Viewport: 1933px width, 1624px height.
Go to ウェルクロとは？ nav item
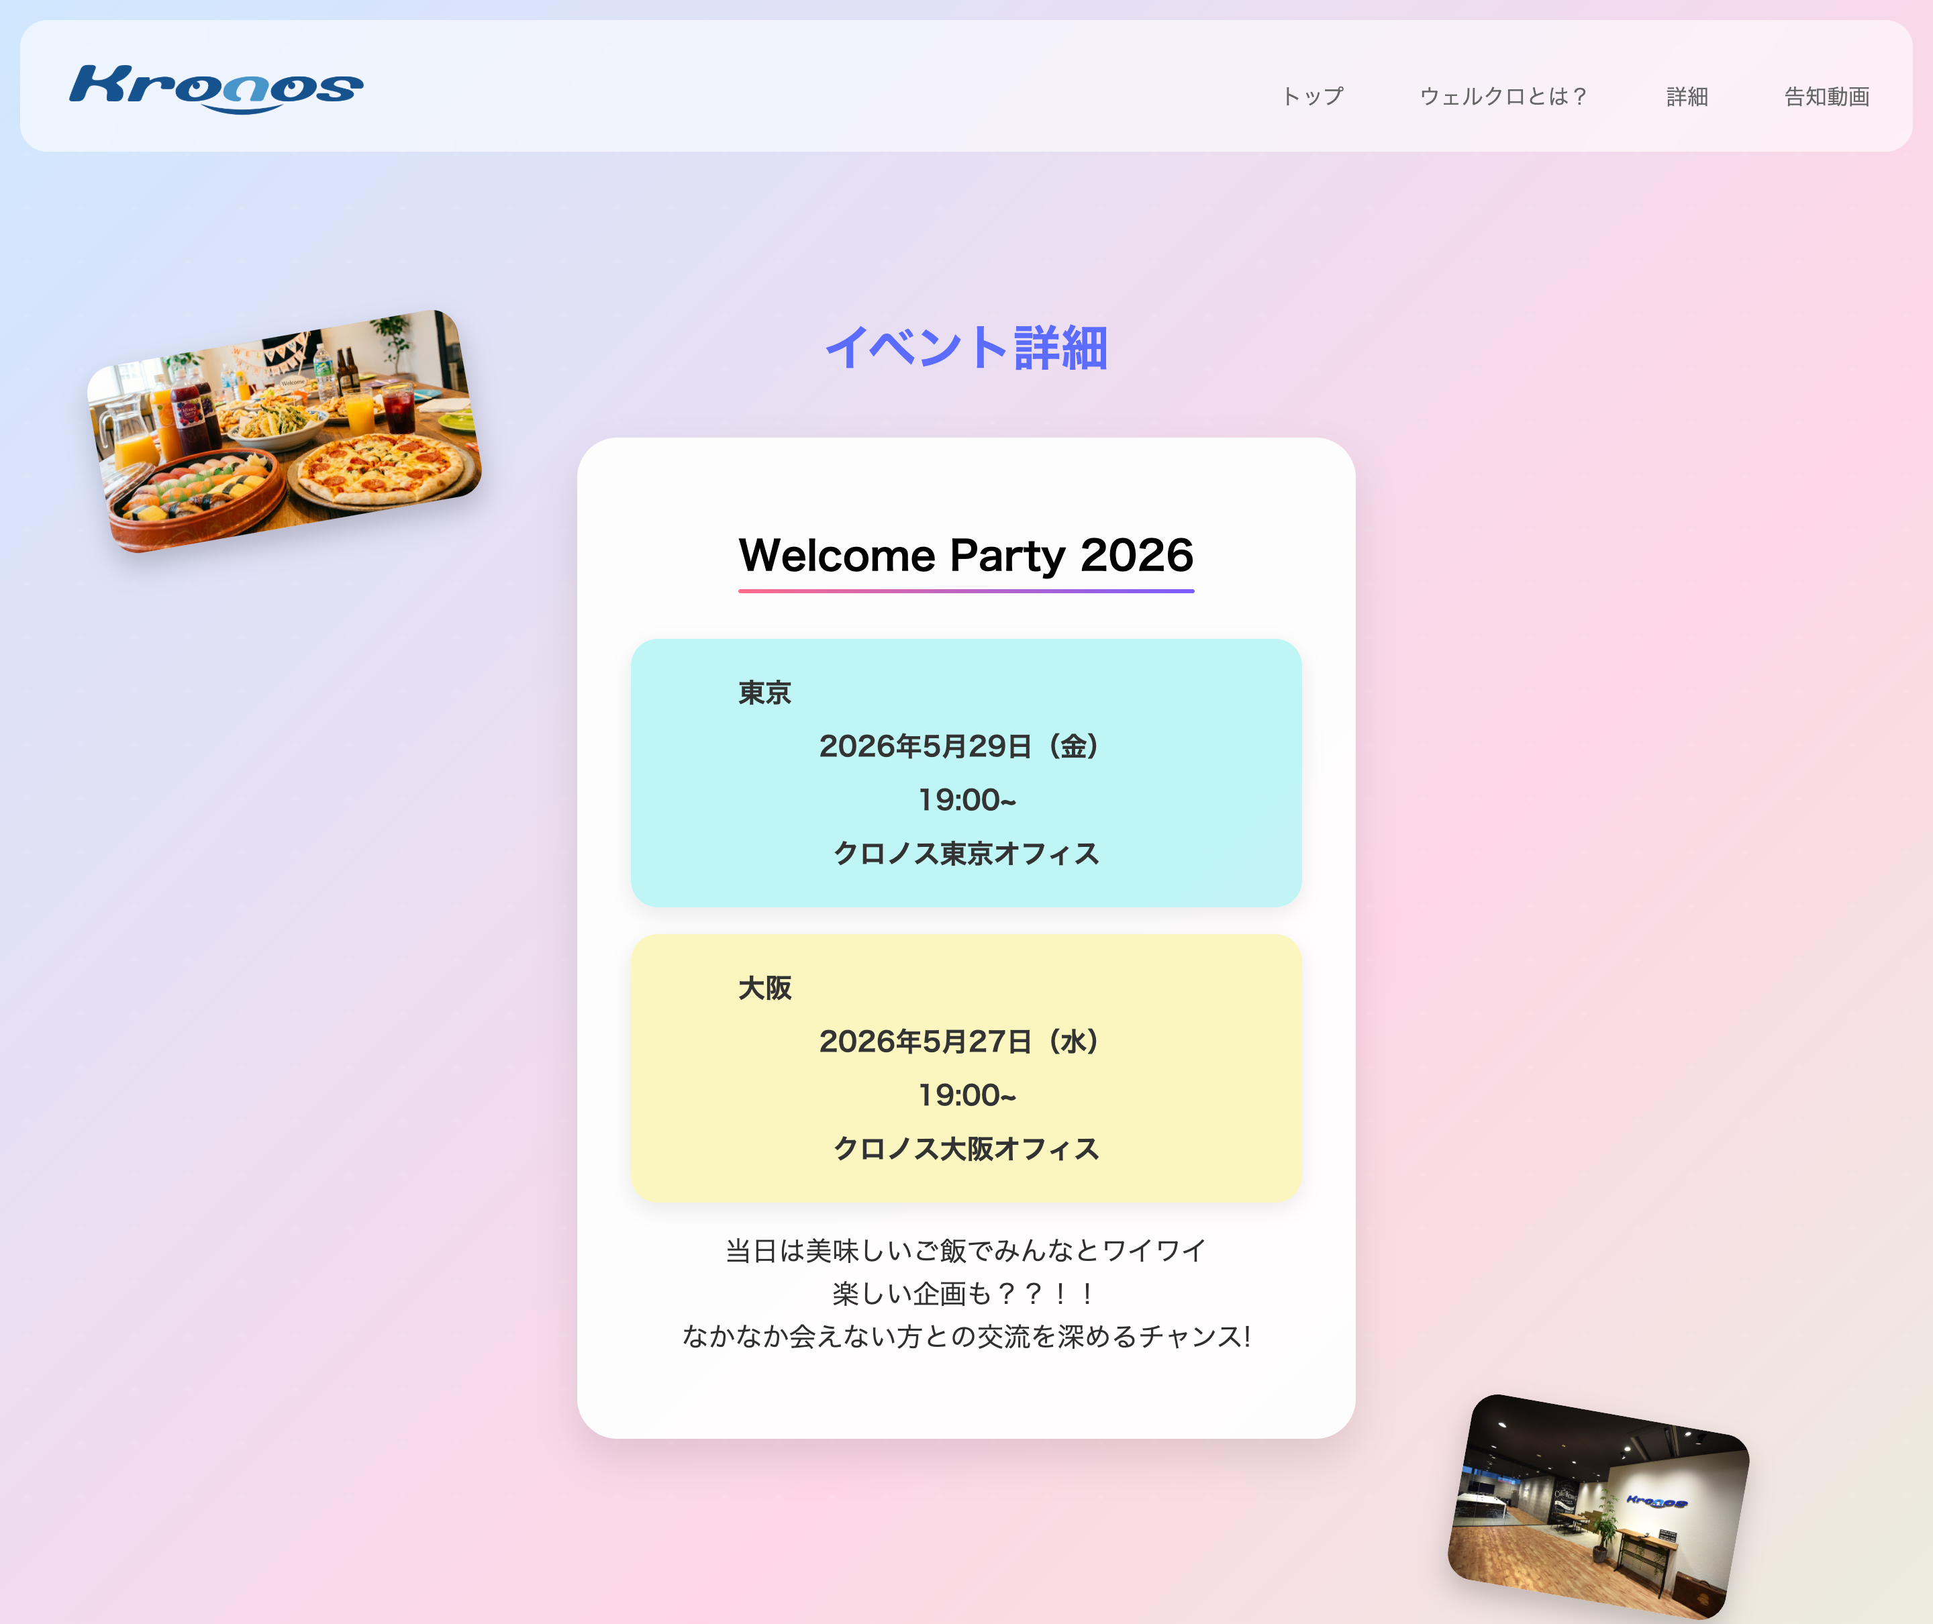[1505, 96]
